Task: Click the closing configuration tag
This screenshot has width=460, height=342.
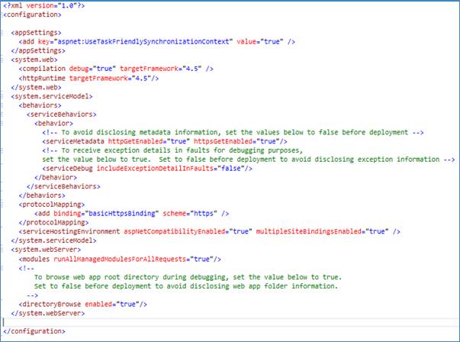Action: click(34, 331)
